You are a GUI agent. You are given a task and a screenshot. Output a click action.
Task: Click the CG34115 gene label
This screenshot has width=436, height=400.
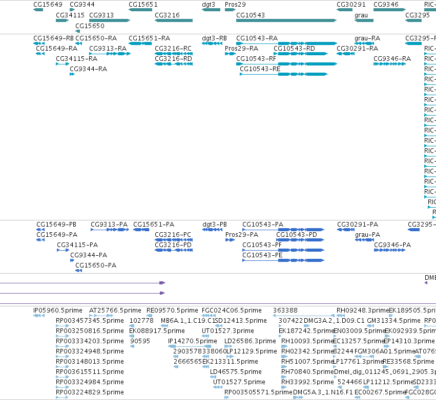(x=70, y=15)
